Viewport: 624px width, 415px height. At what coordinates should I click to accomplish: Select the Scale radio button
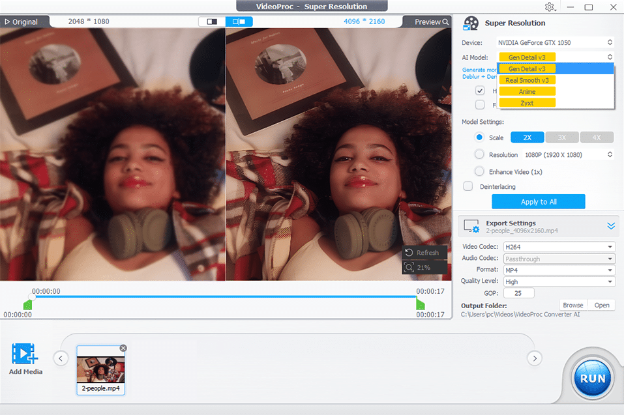click(x=480, y=137)
